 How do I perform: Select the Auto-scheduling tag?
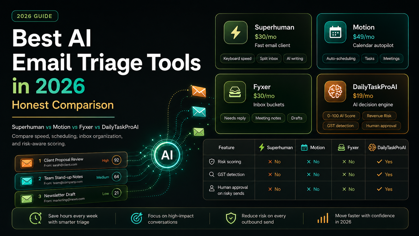[341, 58]
